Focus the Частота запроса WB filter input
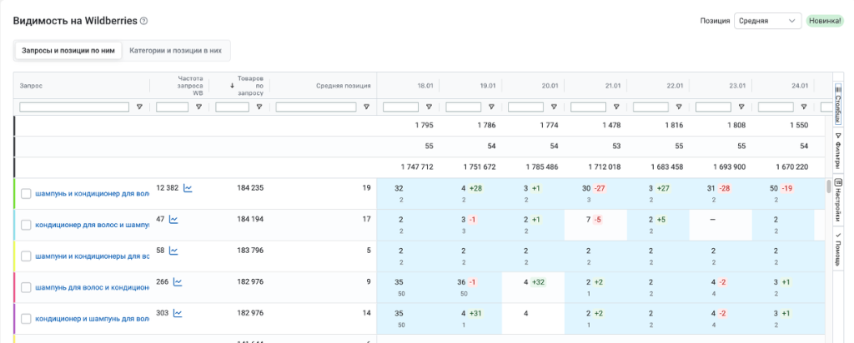 coord(172,107)
